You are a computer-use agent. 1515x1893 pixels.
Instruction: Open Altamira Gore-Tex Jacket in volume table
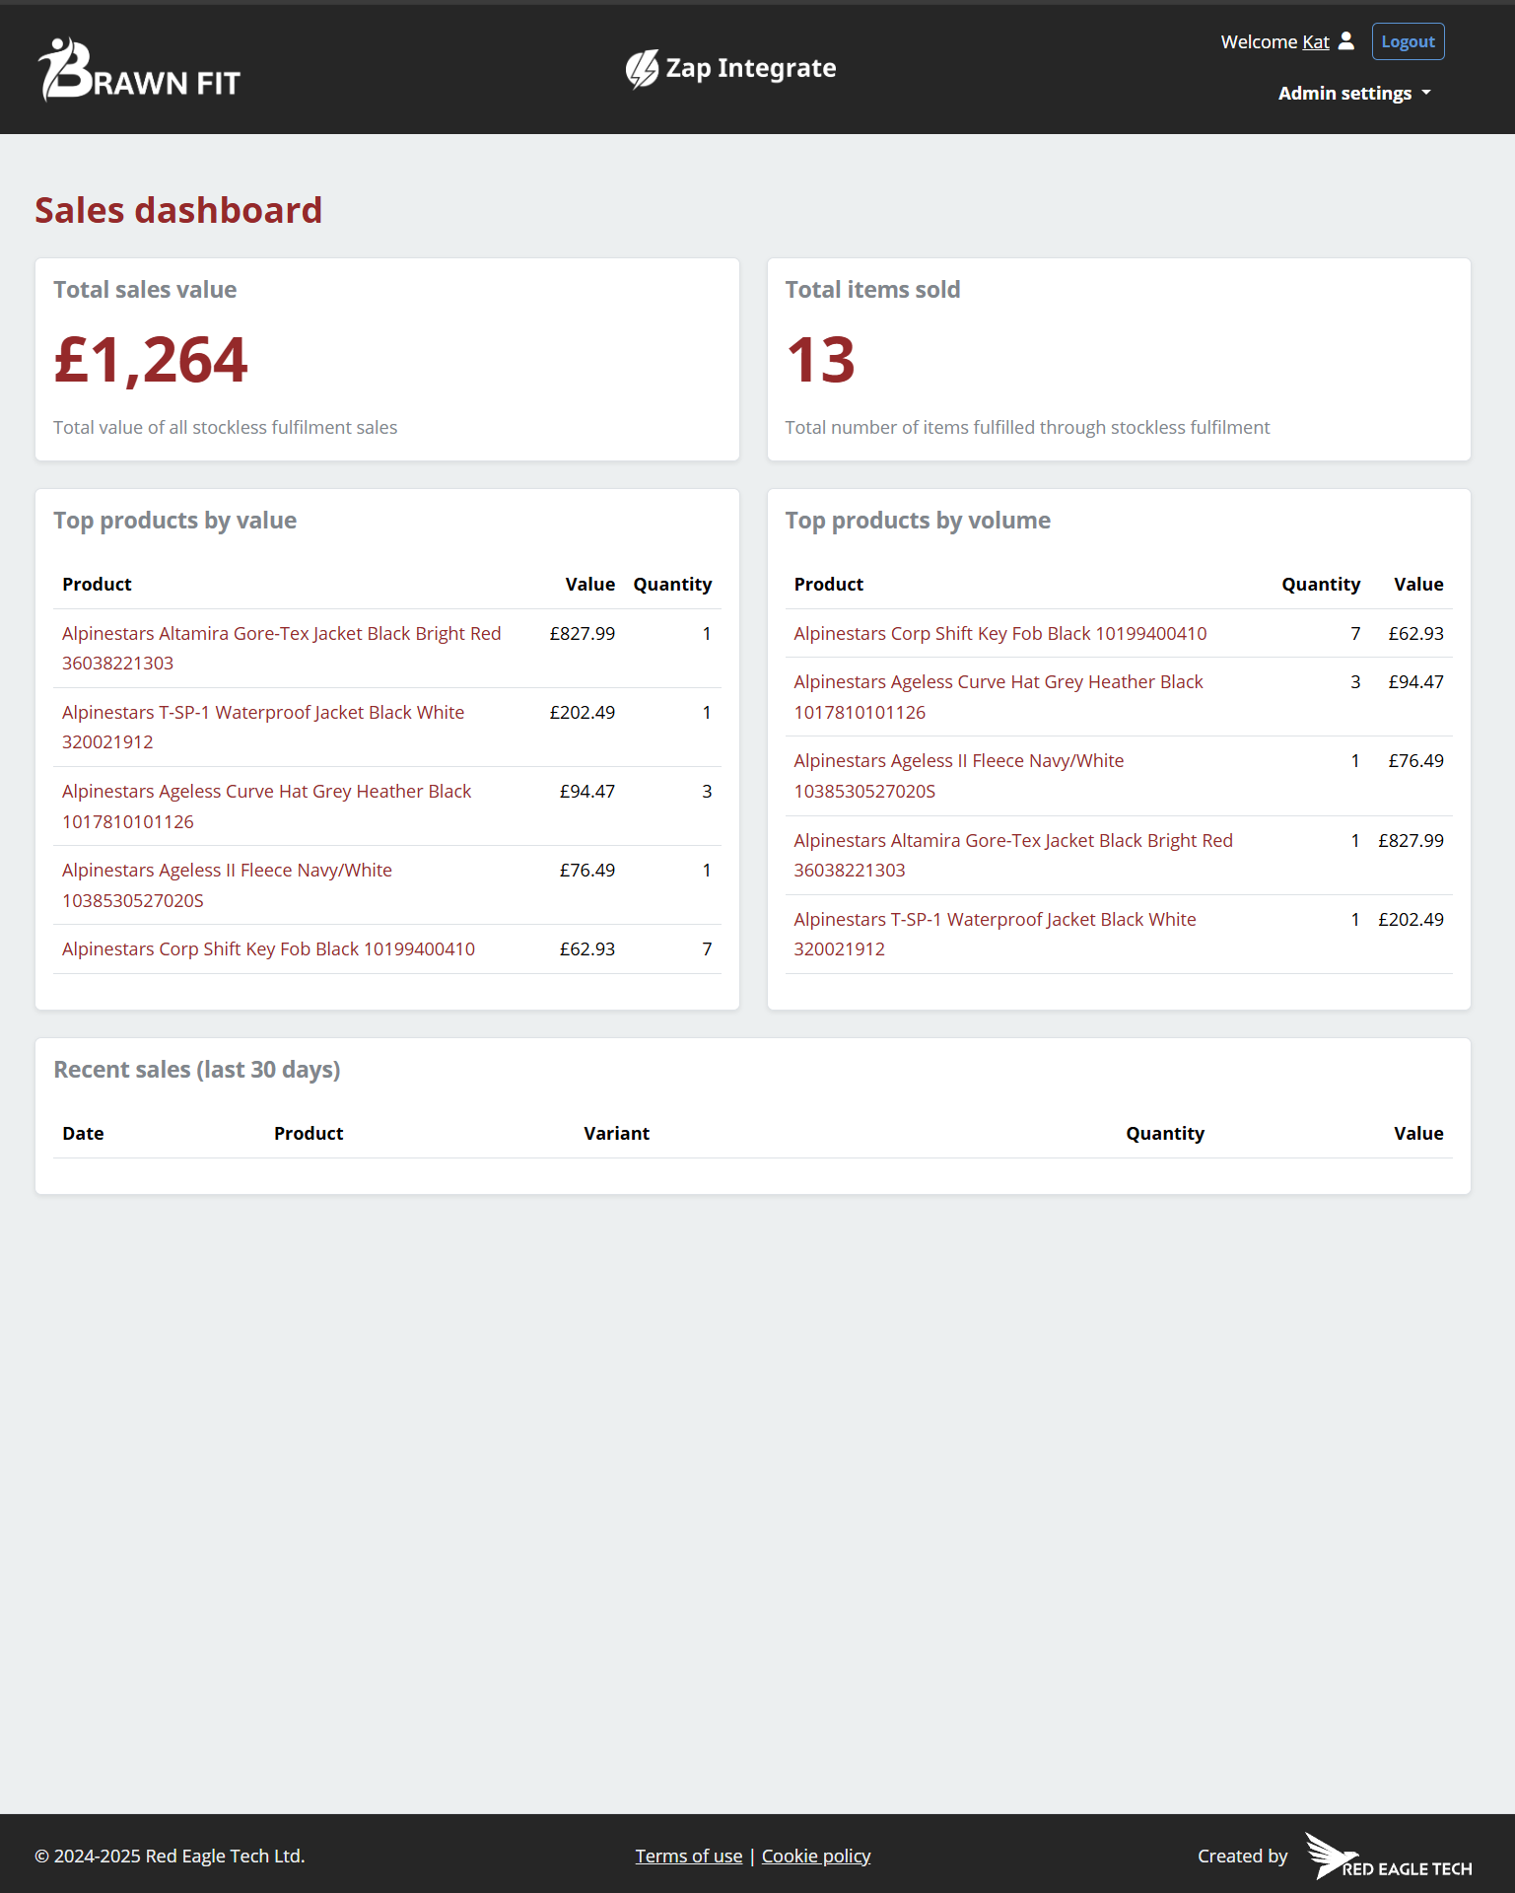[x=1012, y=841]
